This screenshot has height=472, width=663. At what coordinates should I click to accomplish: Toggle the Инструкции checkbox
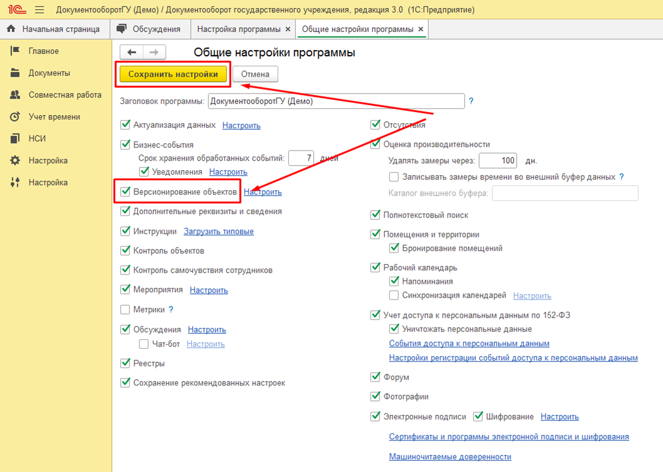pos(125,231)
